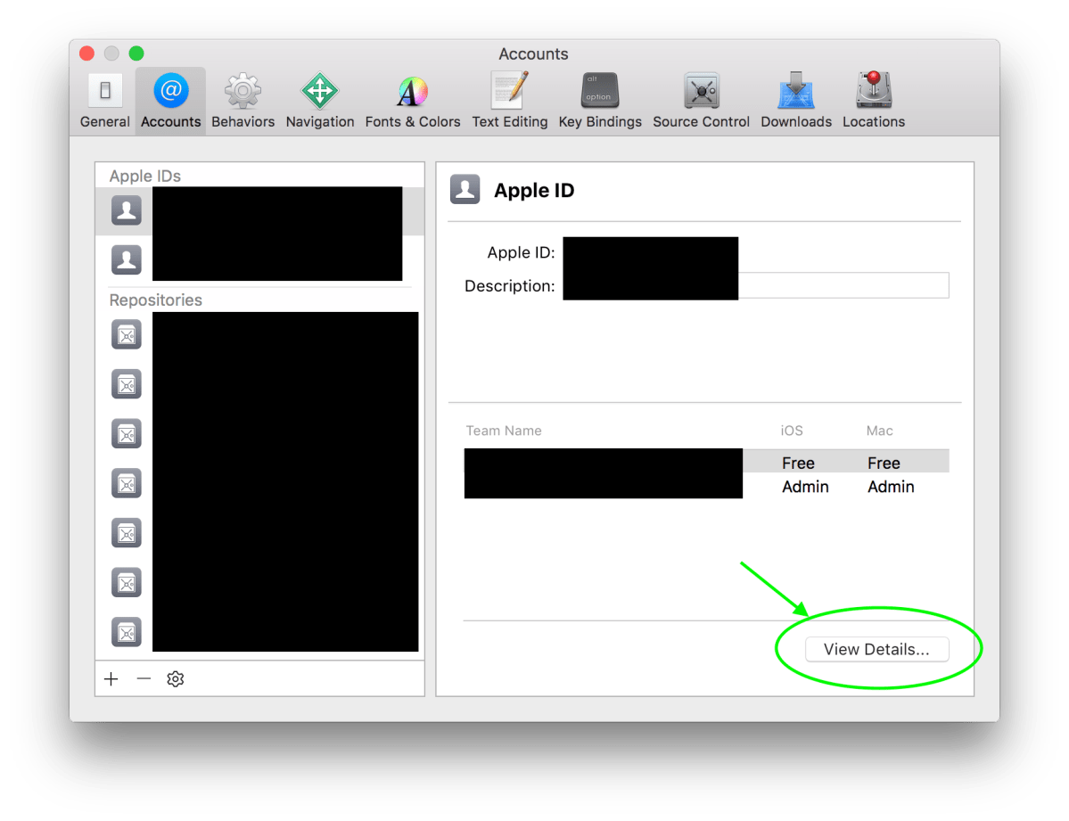Click the iOS column header
Screen dimensions: 1069x821
792,431
